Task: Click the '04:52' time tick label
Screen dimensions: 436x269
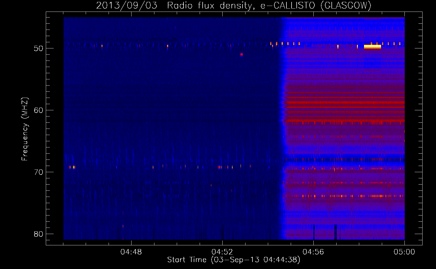Action: [x=222, y=252]
